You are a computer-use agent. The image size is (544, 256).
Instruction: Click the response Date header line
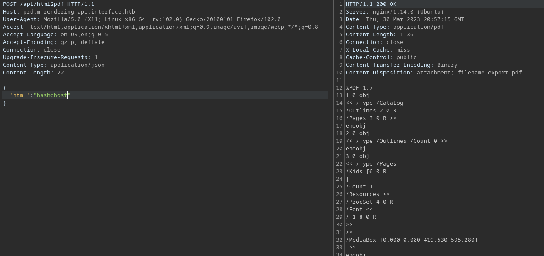tap(405, 19)
